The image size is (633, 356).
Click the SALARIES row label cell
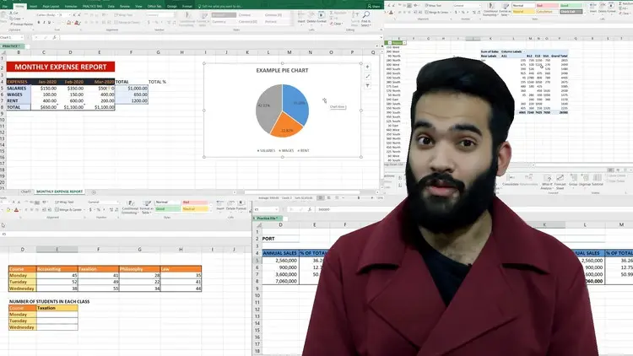tap(19, 88)
